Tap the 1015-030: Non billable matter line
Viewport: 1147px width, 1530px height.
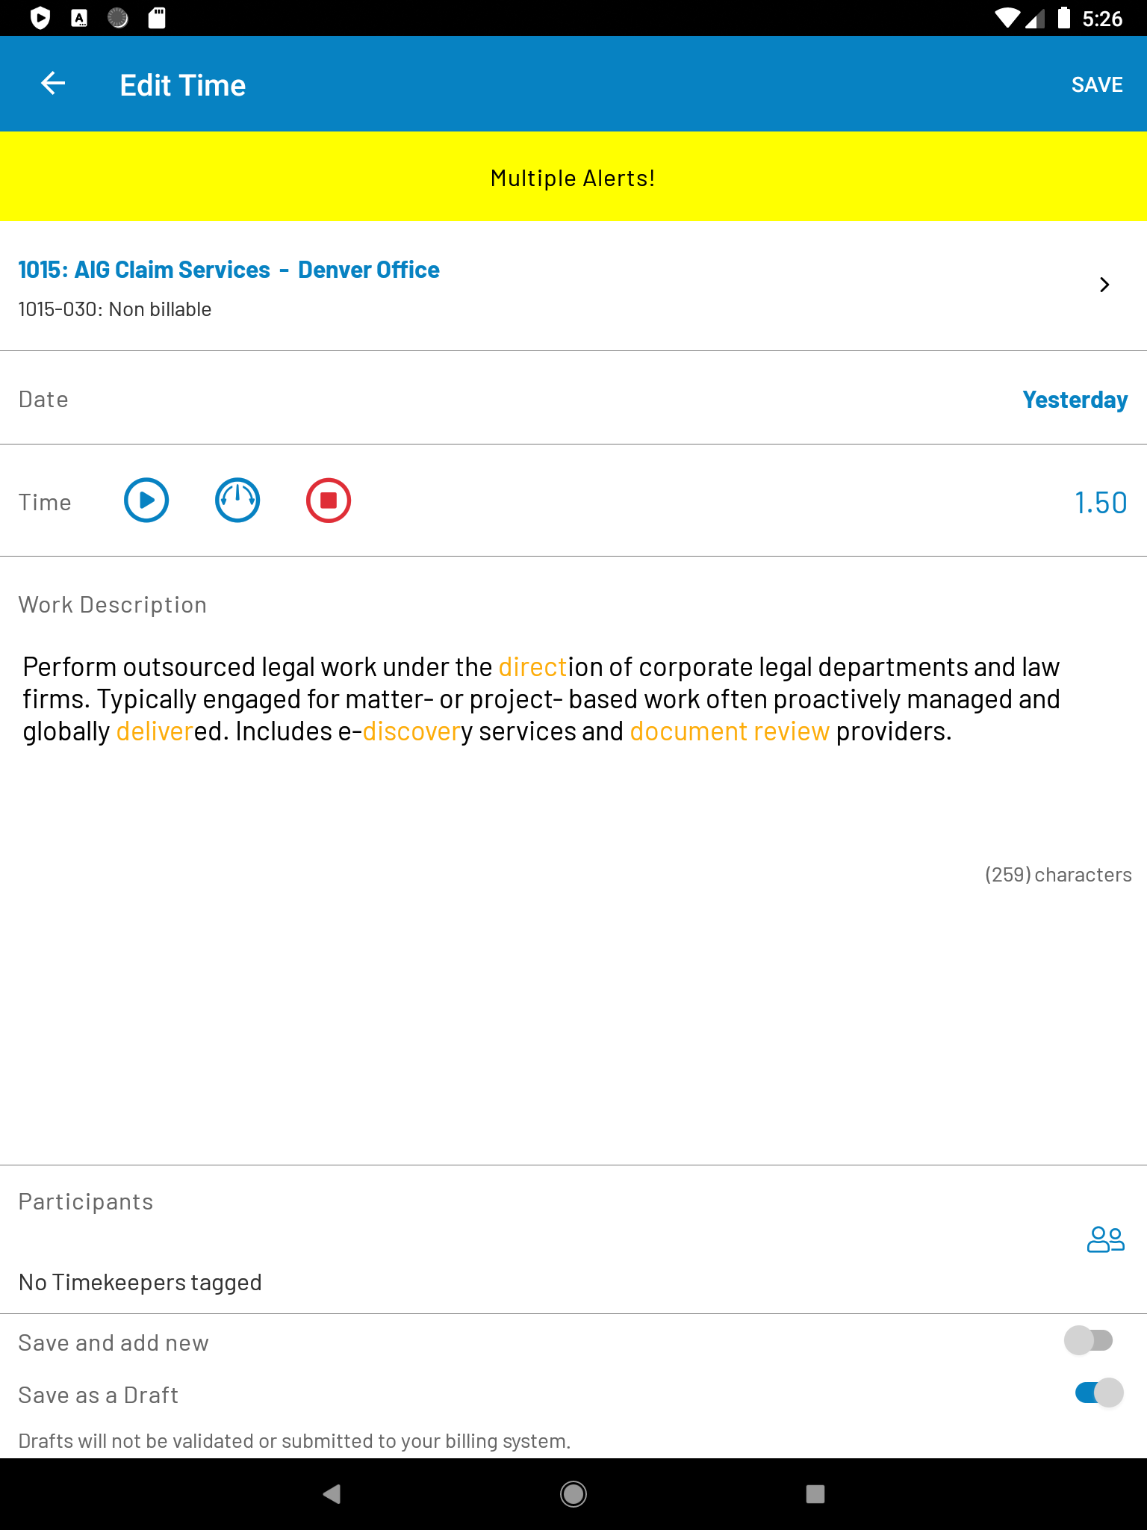(115, 309)
